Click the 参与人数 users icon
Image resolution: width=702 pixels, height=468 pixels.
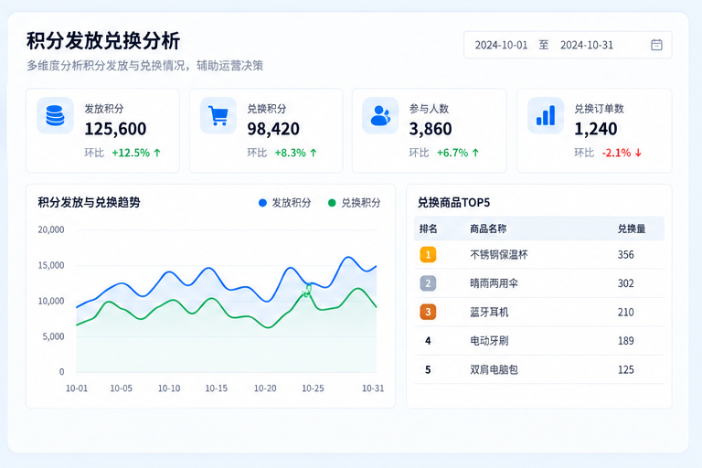[380, 115]
